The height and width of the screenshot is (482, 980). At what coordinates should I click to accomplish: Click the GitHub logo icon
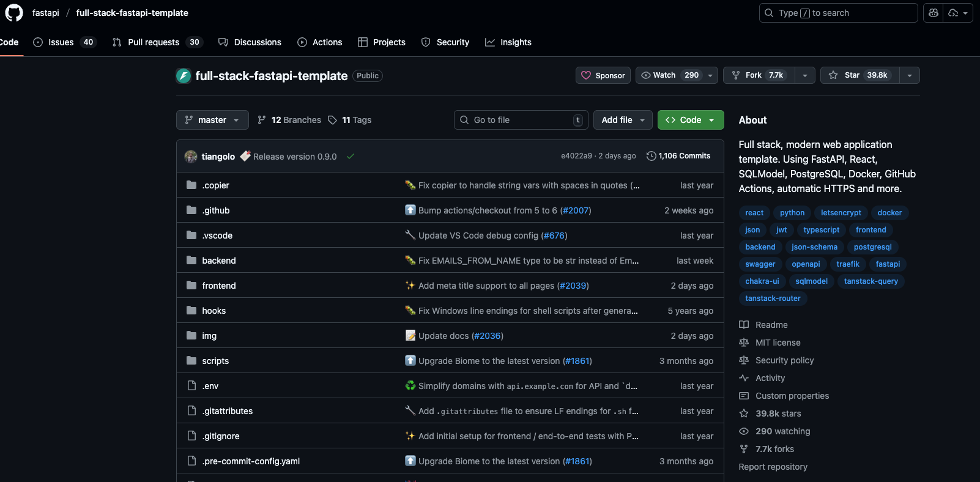pyautogui.click(x=13, y=13)
